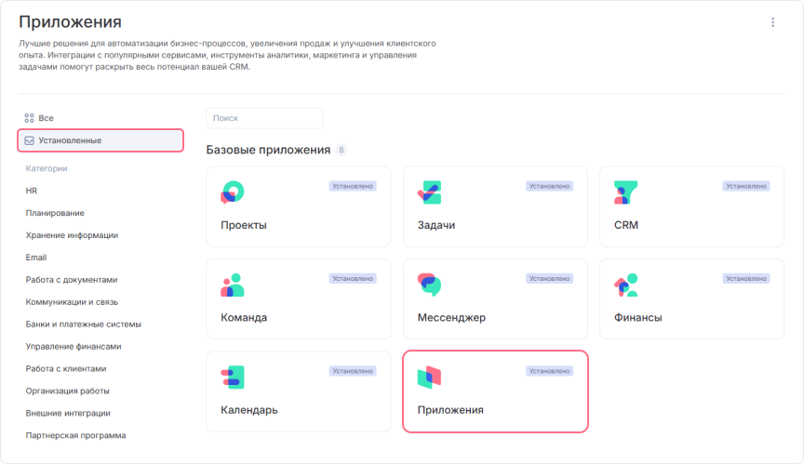
Task: Select Хранение информации category
Action: point(72,235)
